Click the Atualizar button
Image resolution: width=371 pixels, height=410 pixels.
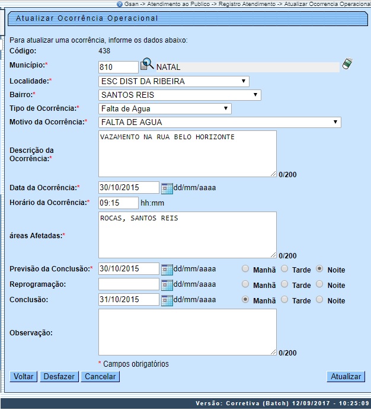pyautogui.click(x=346, y=377)
